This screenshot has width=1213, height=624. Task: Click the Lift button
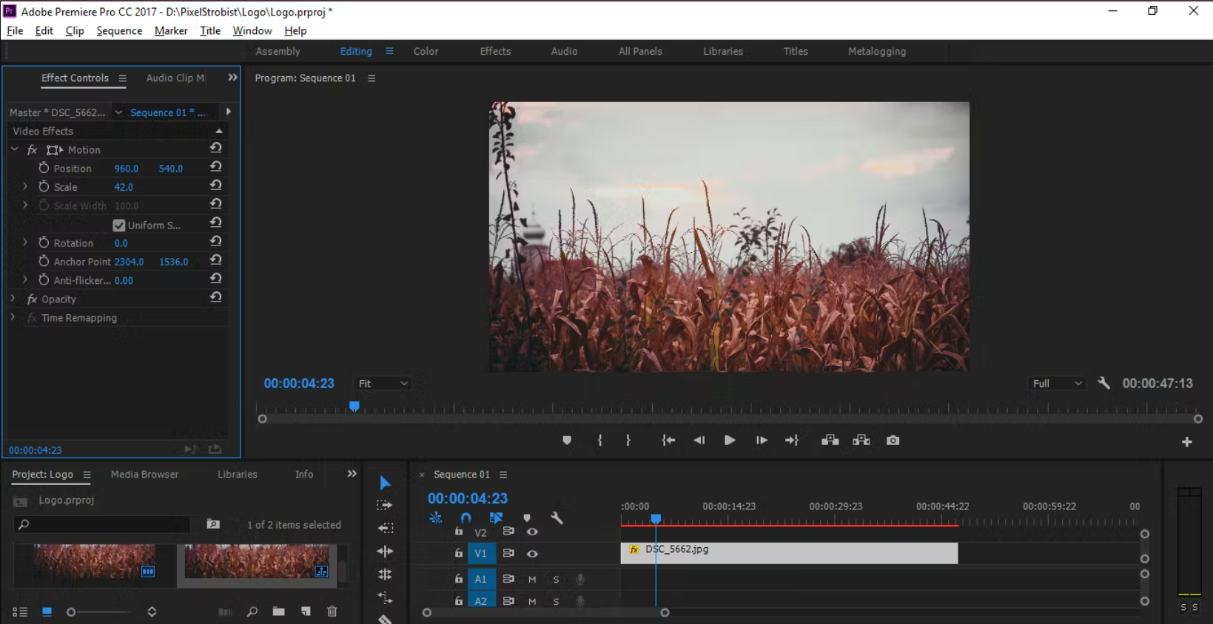click(x=830, y=441)
